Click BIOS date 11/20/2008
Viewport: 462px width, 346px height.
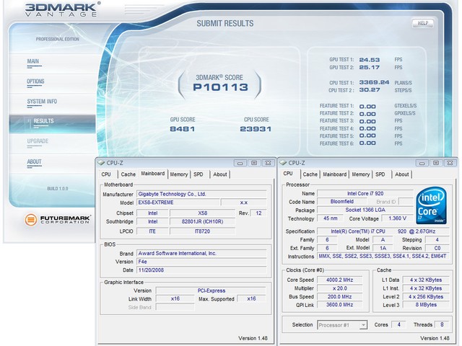(x=201, y=270)
